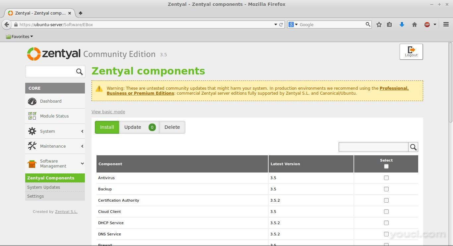Open Settings under Software Management

coord(55,196)
